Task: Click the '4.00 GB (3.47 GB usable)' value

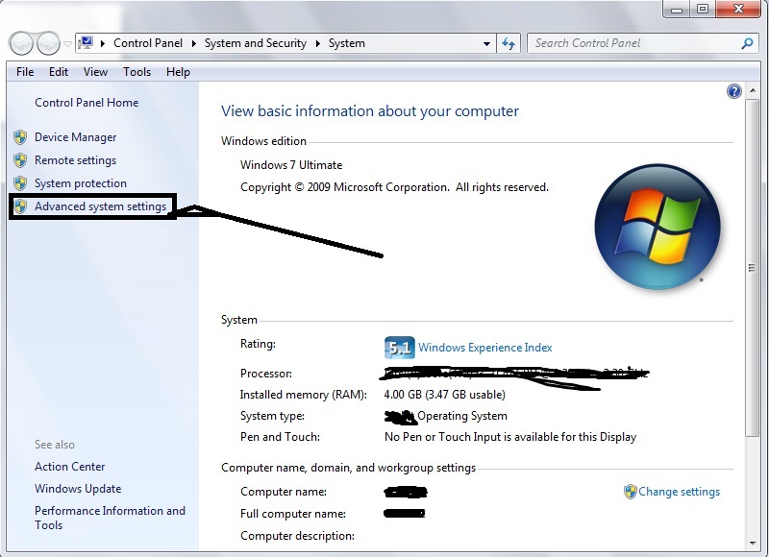Action: click(x=445, y=395)
